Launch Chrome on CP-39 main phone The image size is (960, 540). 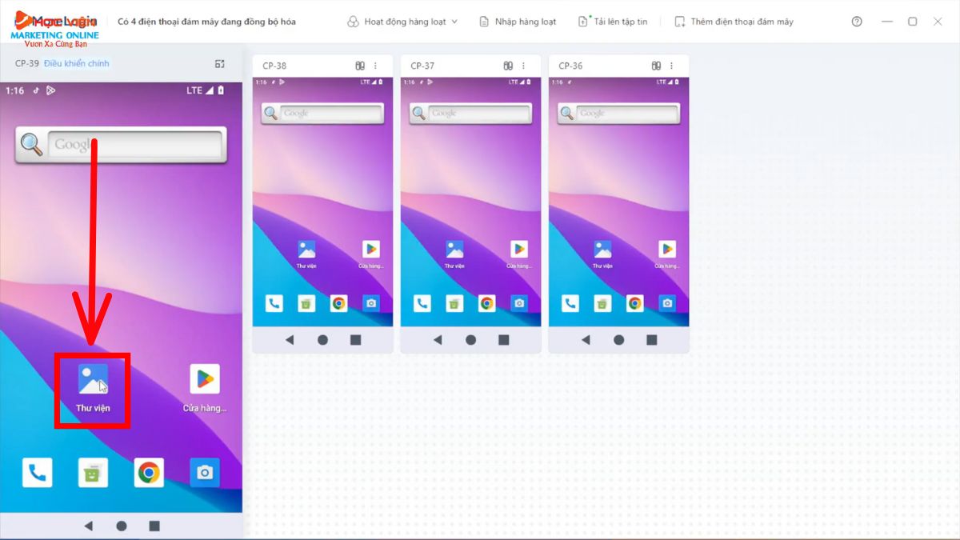[x=149, y=473]
